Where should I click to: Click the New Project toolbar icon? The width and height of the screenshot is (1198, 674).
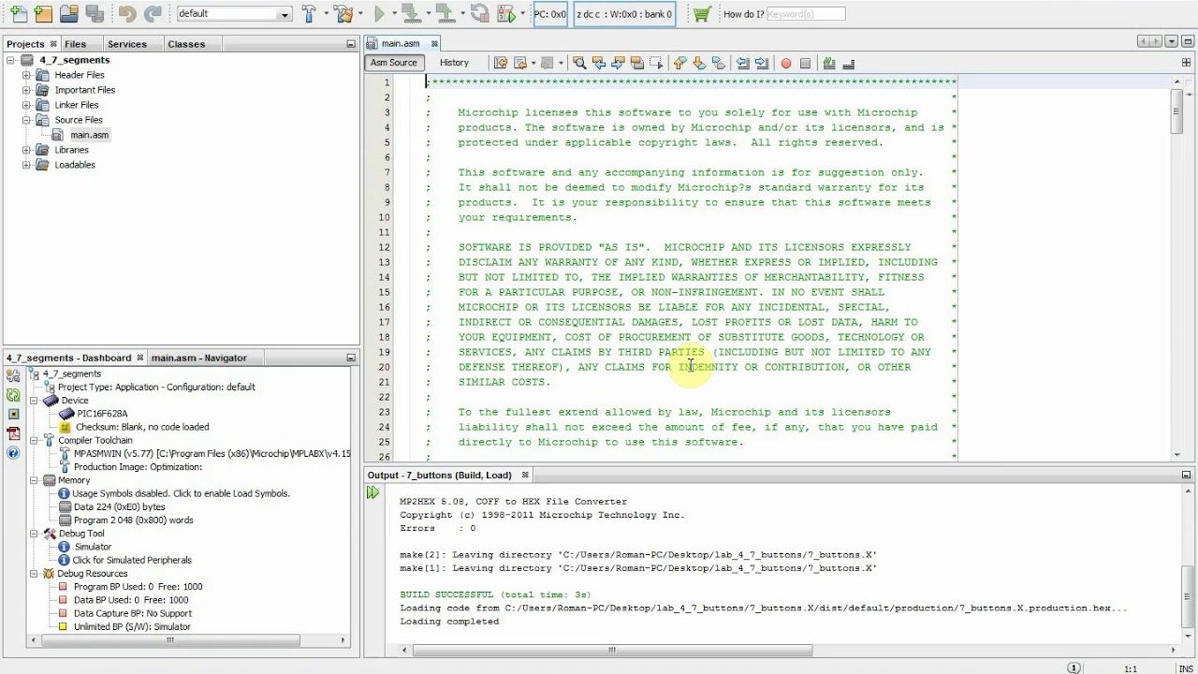pos(43,14)
